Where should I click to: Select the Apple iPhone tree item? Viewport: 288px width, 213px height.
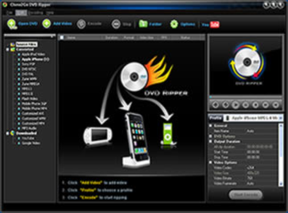coord(35,59)
